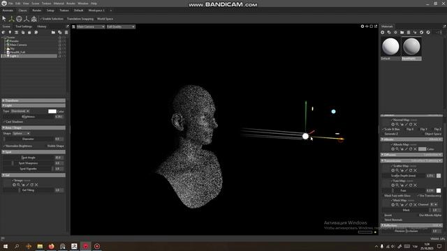Collapse the Spot section
This screenshot has width=447, height=251.
click(x=34, y=152)
